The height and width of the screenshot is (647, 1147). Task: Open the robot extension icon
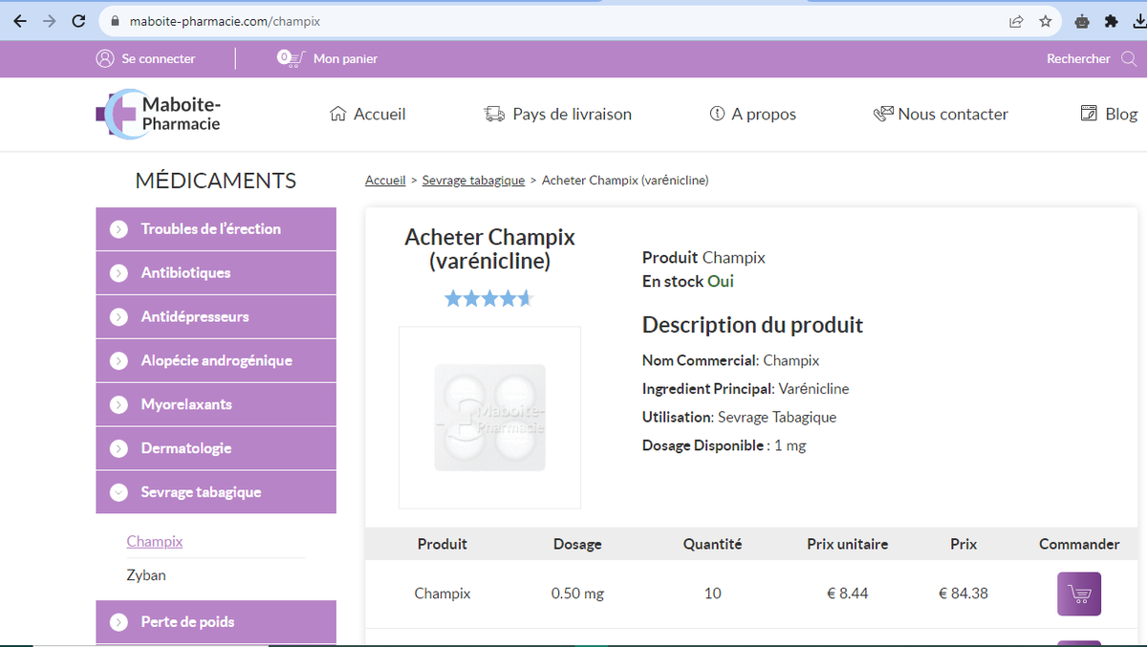1081,21
